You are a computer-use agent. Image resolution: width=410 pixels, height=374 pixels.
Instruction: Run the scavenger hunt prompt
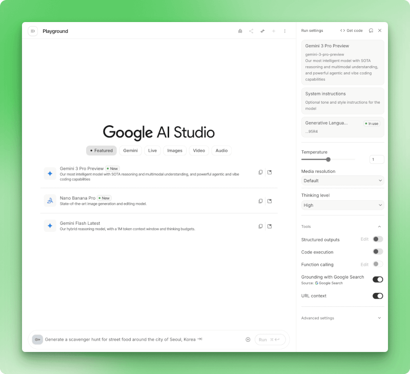click(270, 339)
